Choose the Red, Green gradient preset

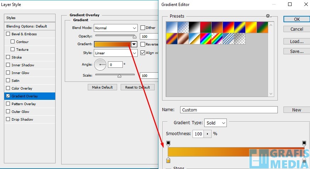click(206, 27)
